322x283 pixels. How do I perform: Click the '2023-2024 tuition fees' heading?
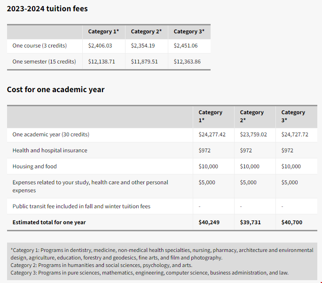coord(47,8)
